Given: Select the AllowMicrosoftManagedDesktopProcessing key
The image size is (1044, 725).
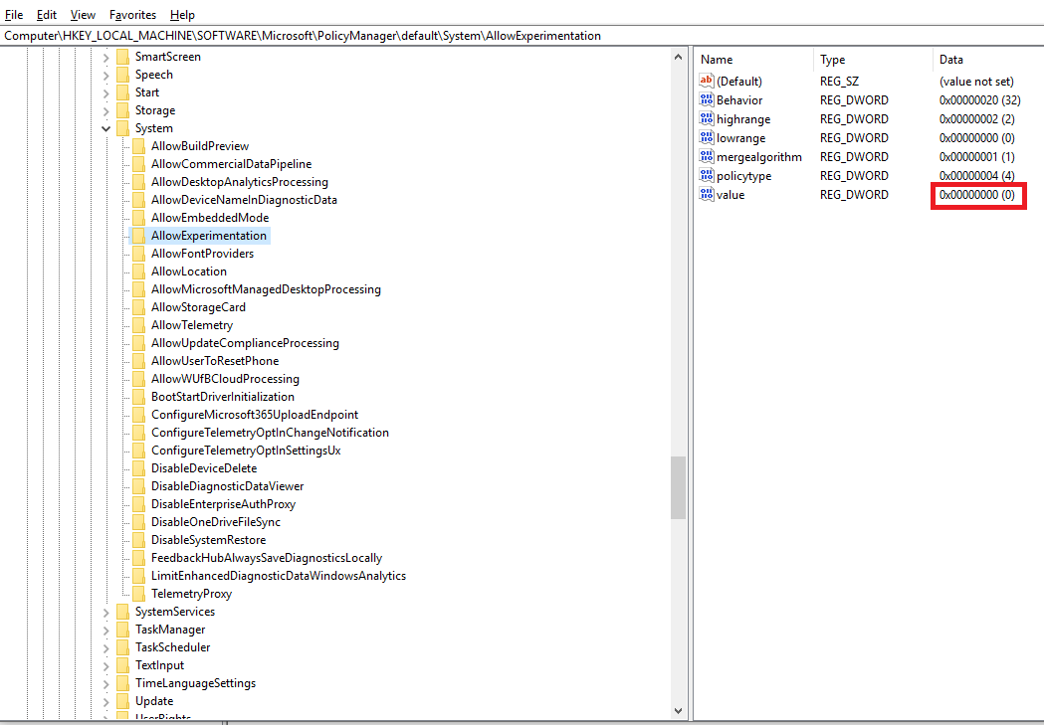Looking at the screenshot, I should [x=266, y=290].
